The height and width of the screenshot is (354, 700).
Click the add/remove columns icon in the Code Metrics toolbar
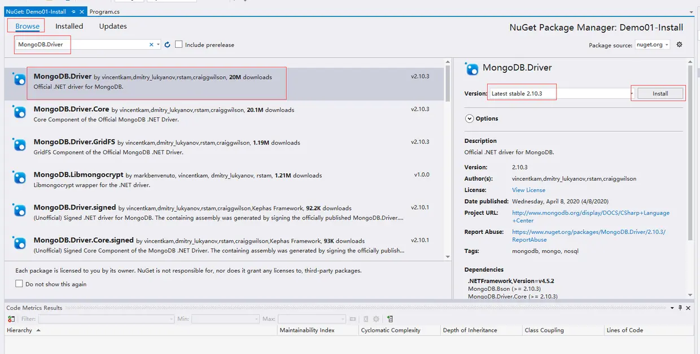point(390,319)
